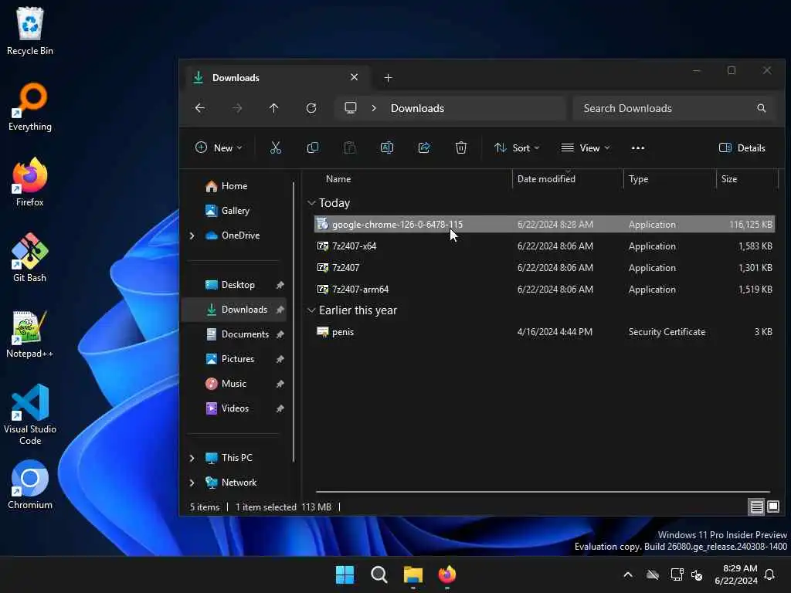Collapse the Today group

tap(311, 203)
